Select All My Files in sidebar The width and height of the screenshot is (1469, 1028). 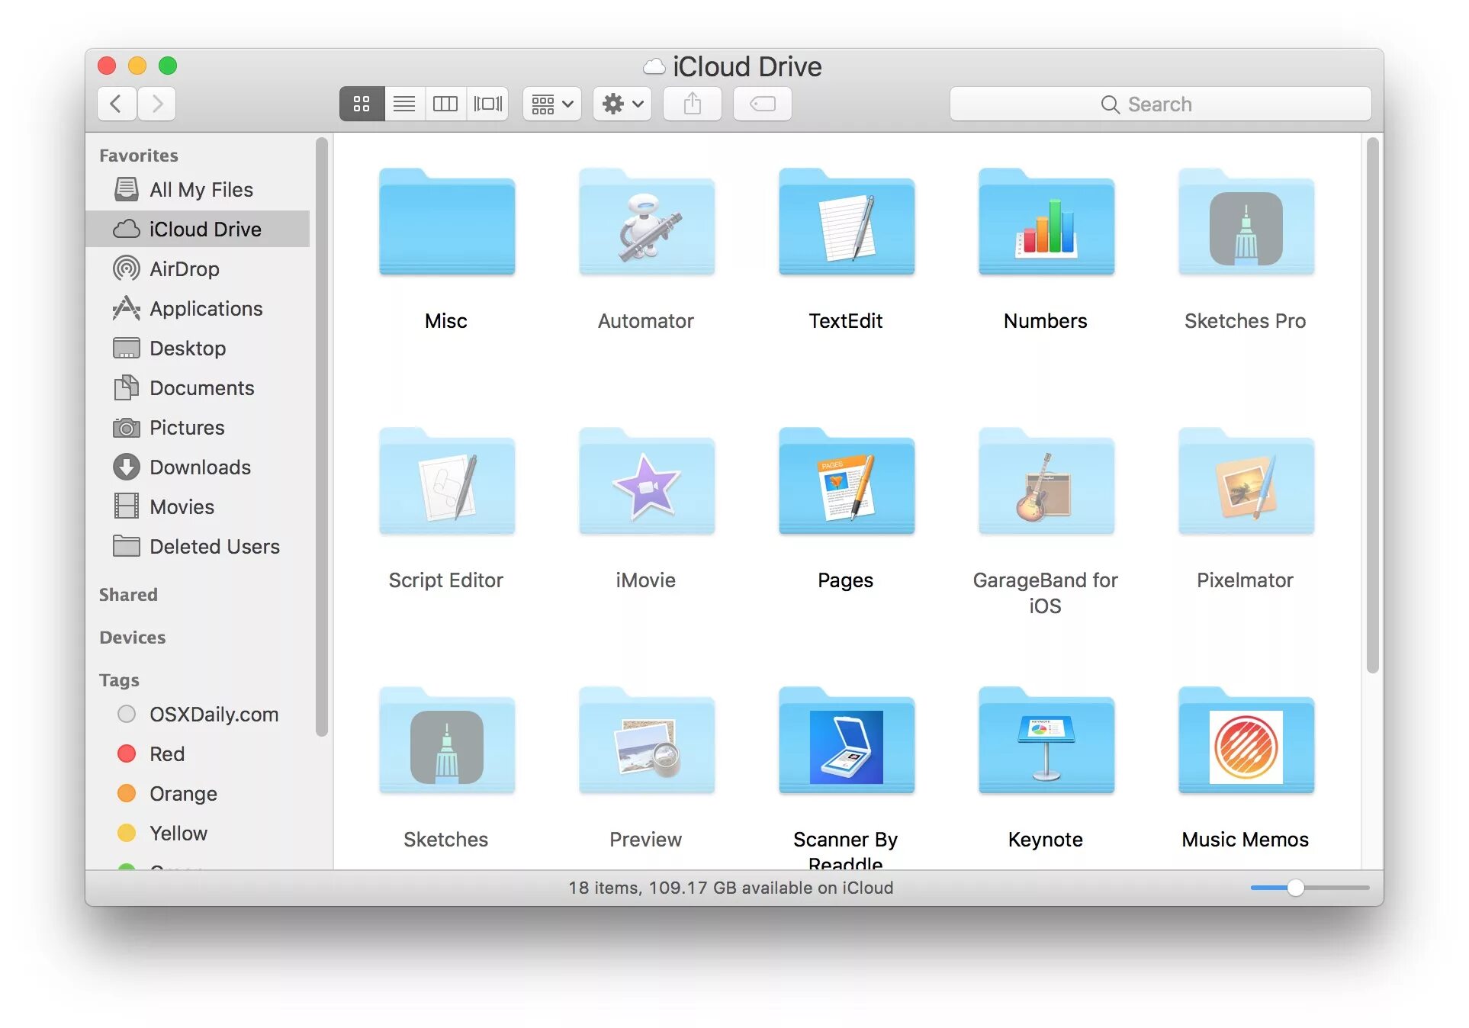click(x=198, y=189)
